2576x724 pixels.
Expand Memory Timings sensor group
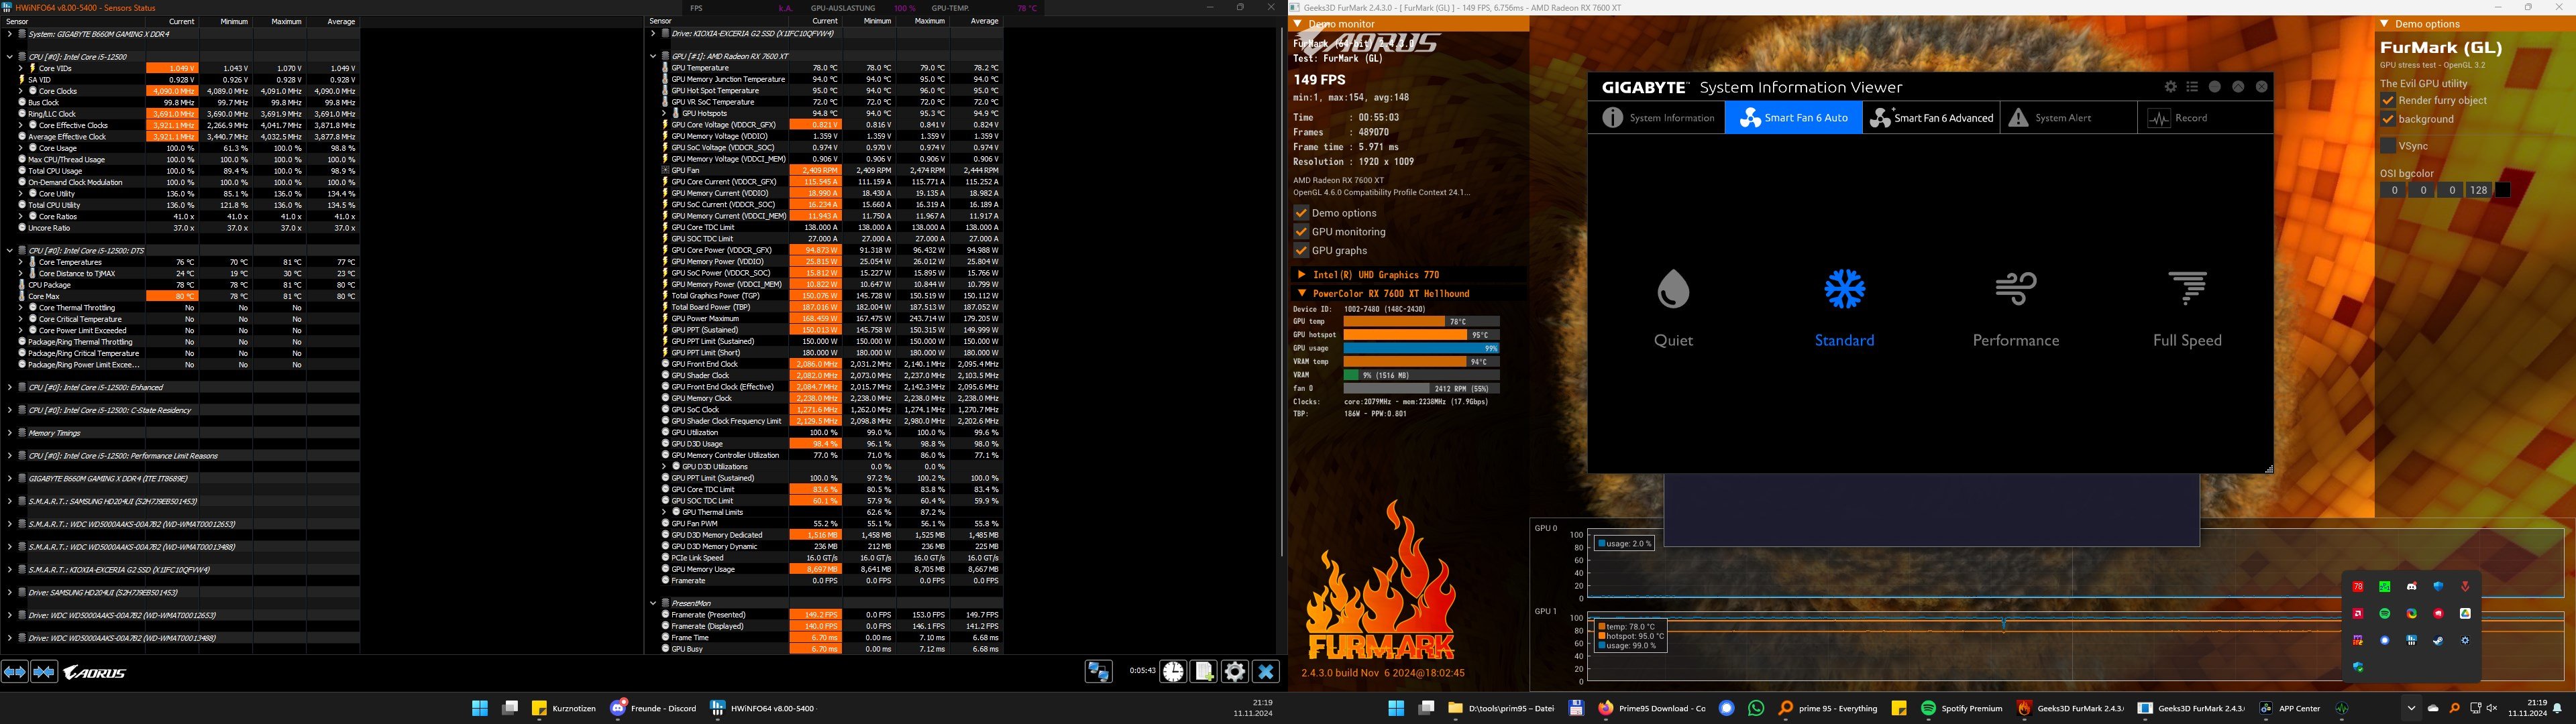point(9,433)
